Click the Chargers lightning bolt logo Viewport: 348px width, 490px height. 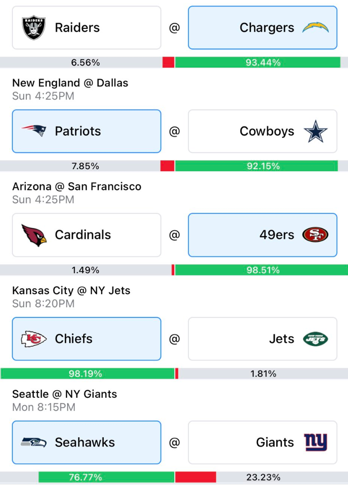tap(315, 28)
